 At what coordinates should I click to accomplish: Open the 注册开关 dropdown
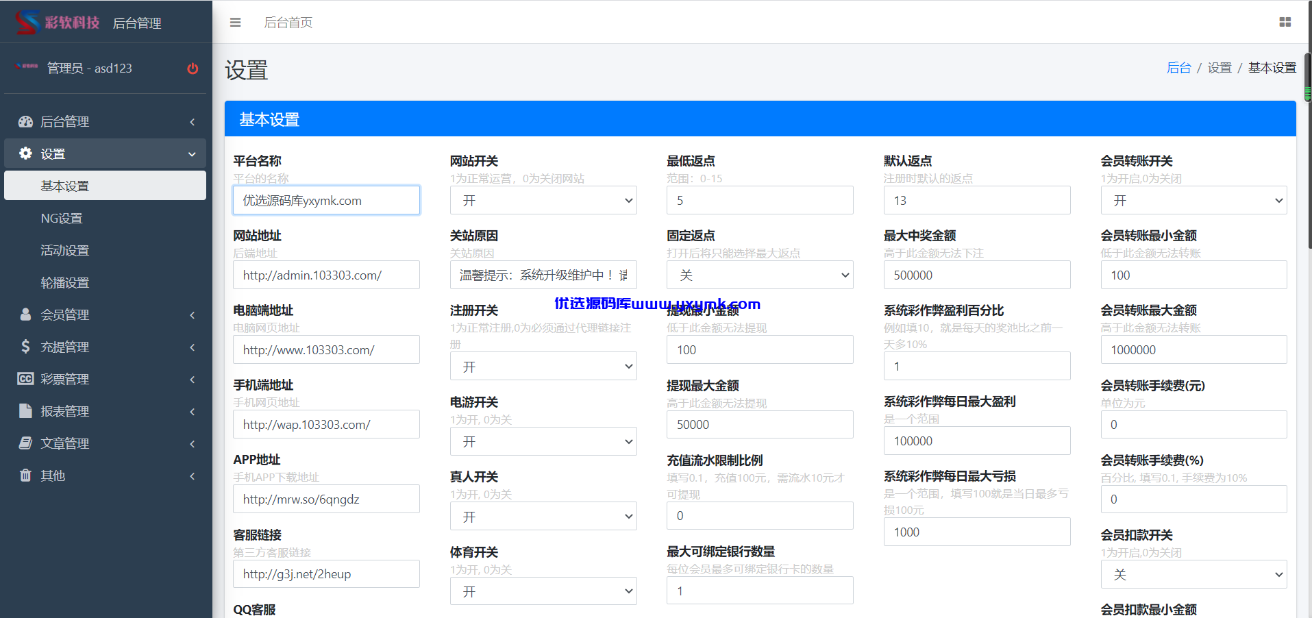[543, 367]
